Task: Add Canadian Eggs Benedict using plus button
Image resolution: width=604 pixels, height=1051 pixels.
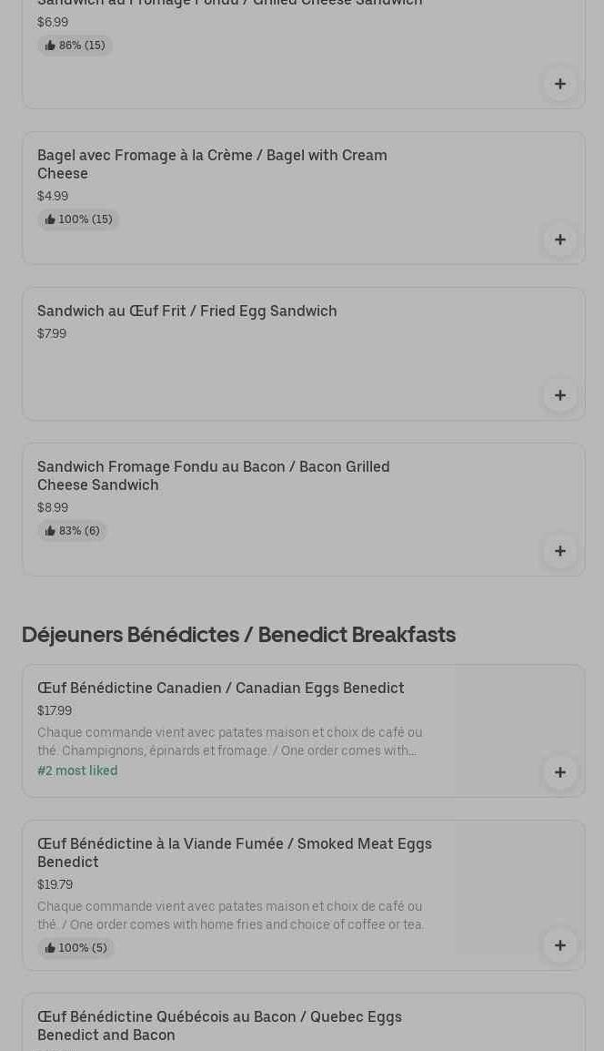Action: point(559,772)
